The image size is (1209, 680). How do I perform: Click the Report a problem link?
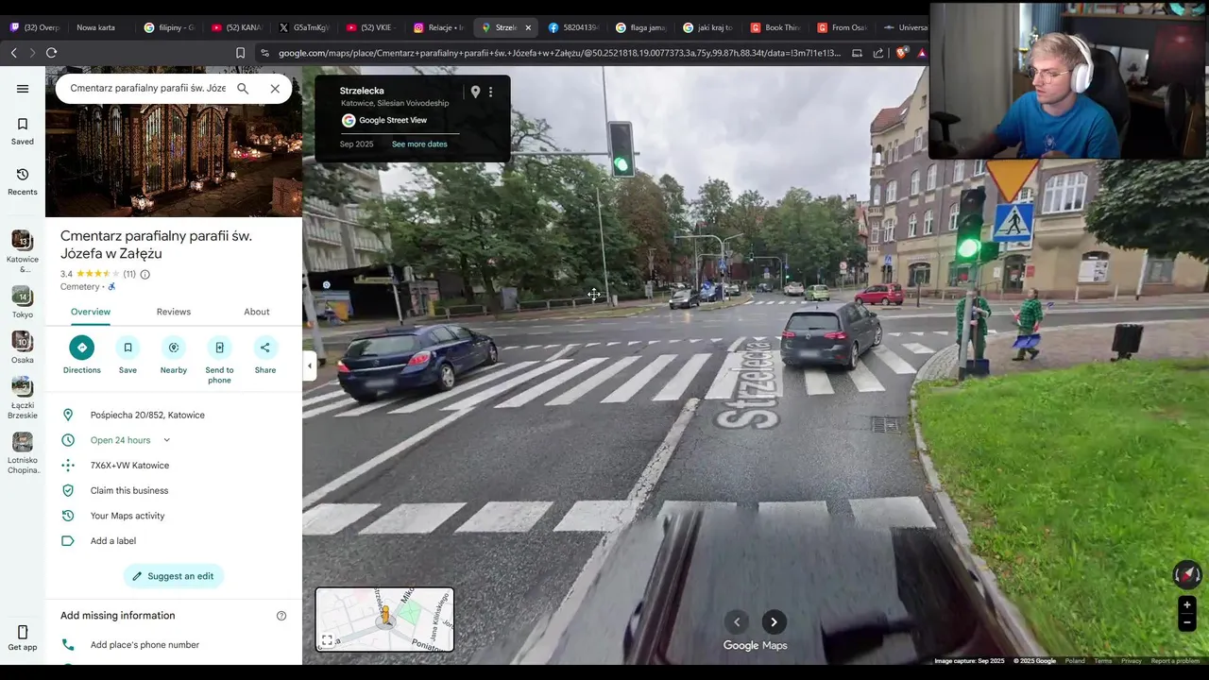(1175, 661)
